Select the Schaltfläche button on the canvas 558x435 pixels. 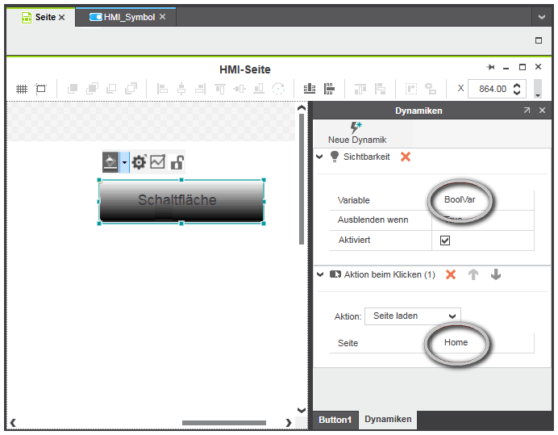(x=181, y=200)
